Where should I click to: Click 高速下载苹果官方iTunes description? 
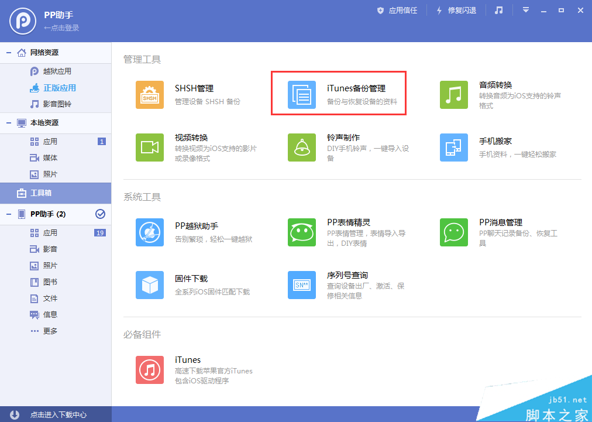click(214, 371)
